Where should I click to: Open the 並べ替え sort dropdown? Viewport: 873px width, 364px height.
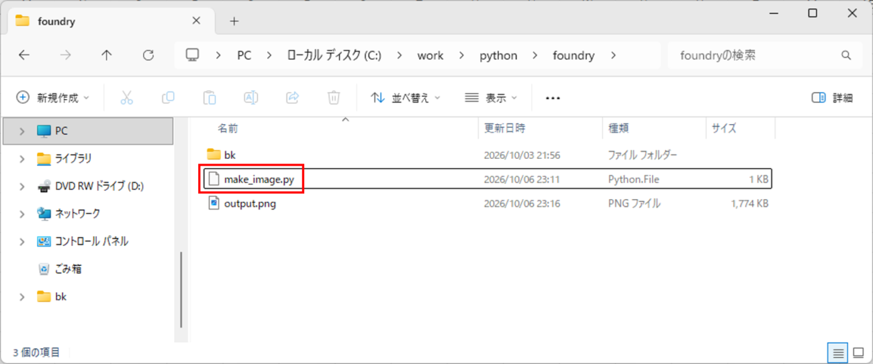(406, 98)
